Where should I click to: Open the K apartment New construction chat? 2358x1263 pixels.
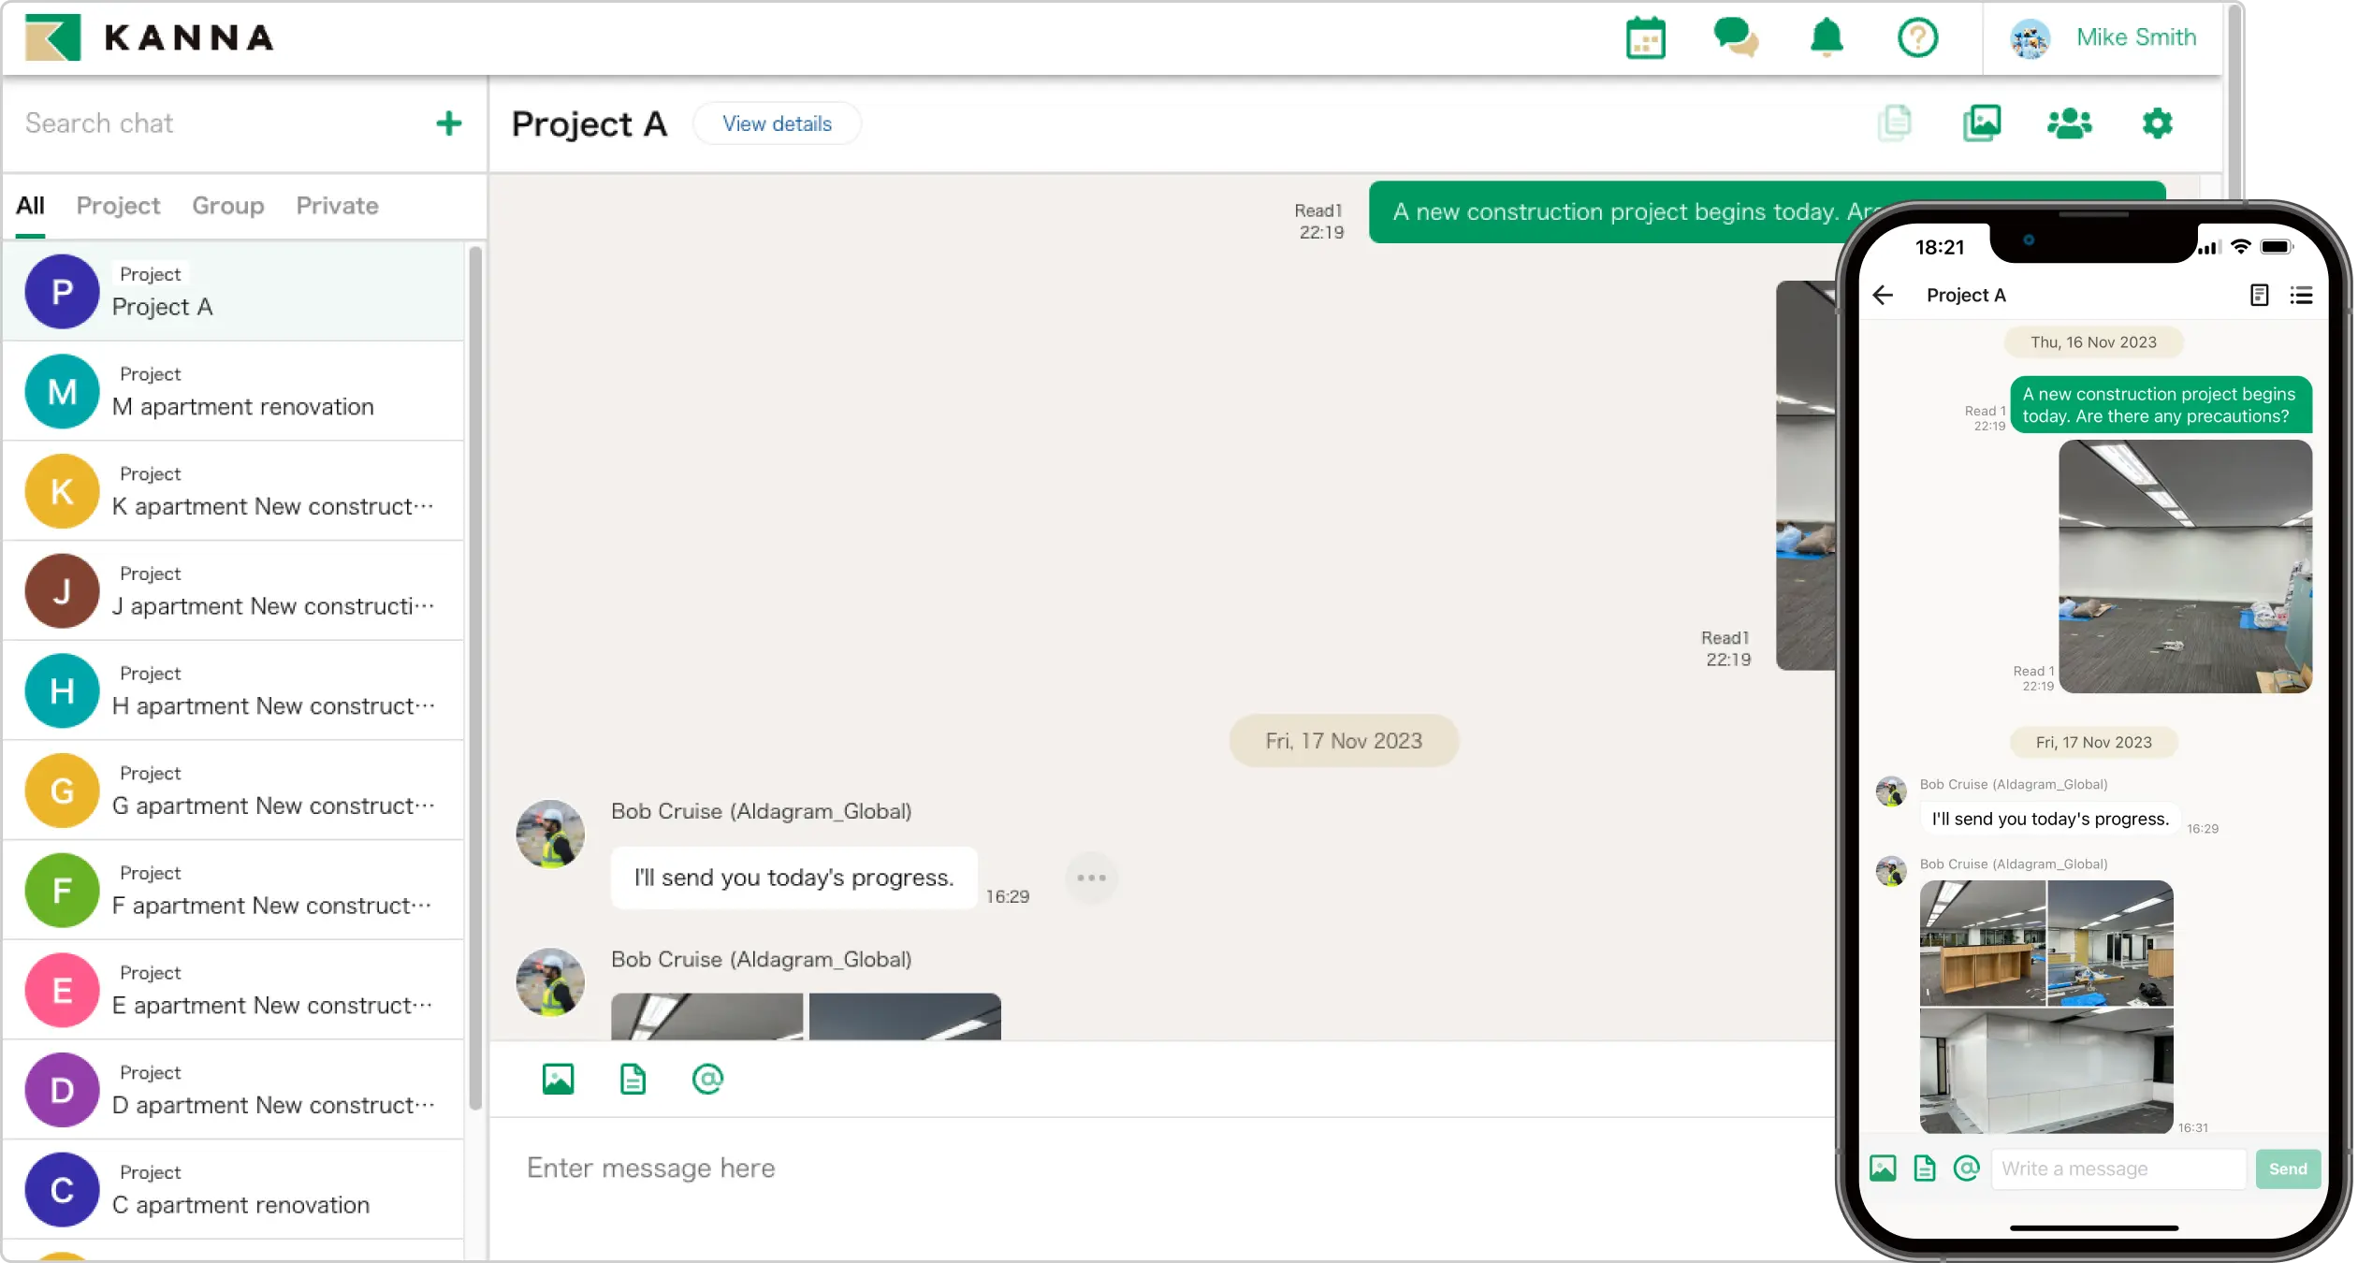coord(234,490)
